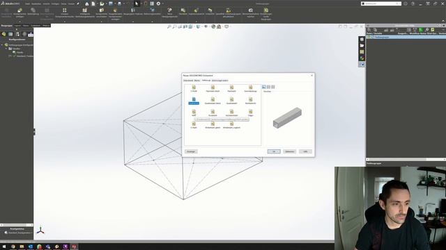Select list view in the dialog
The width and height of the screenshot is (446, 250).
point(268,87)
